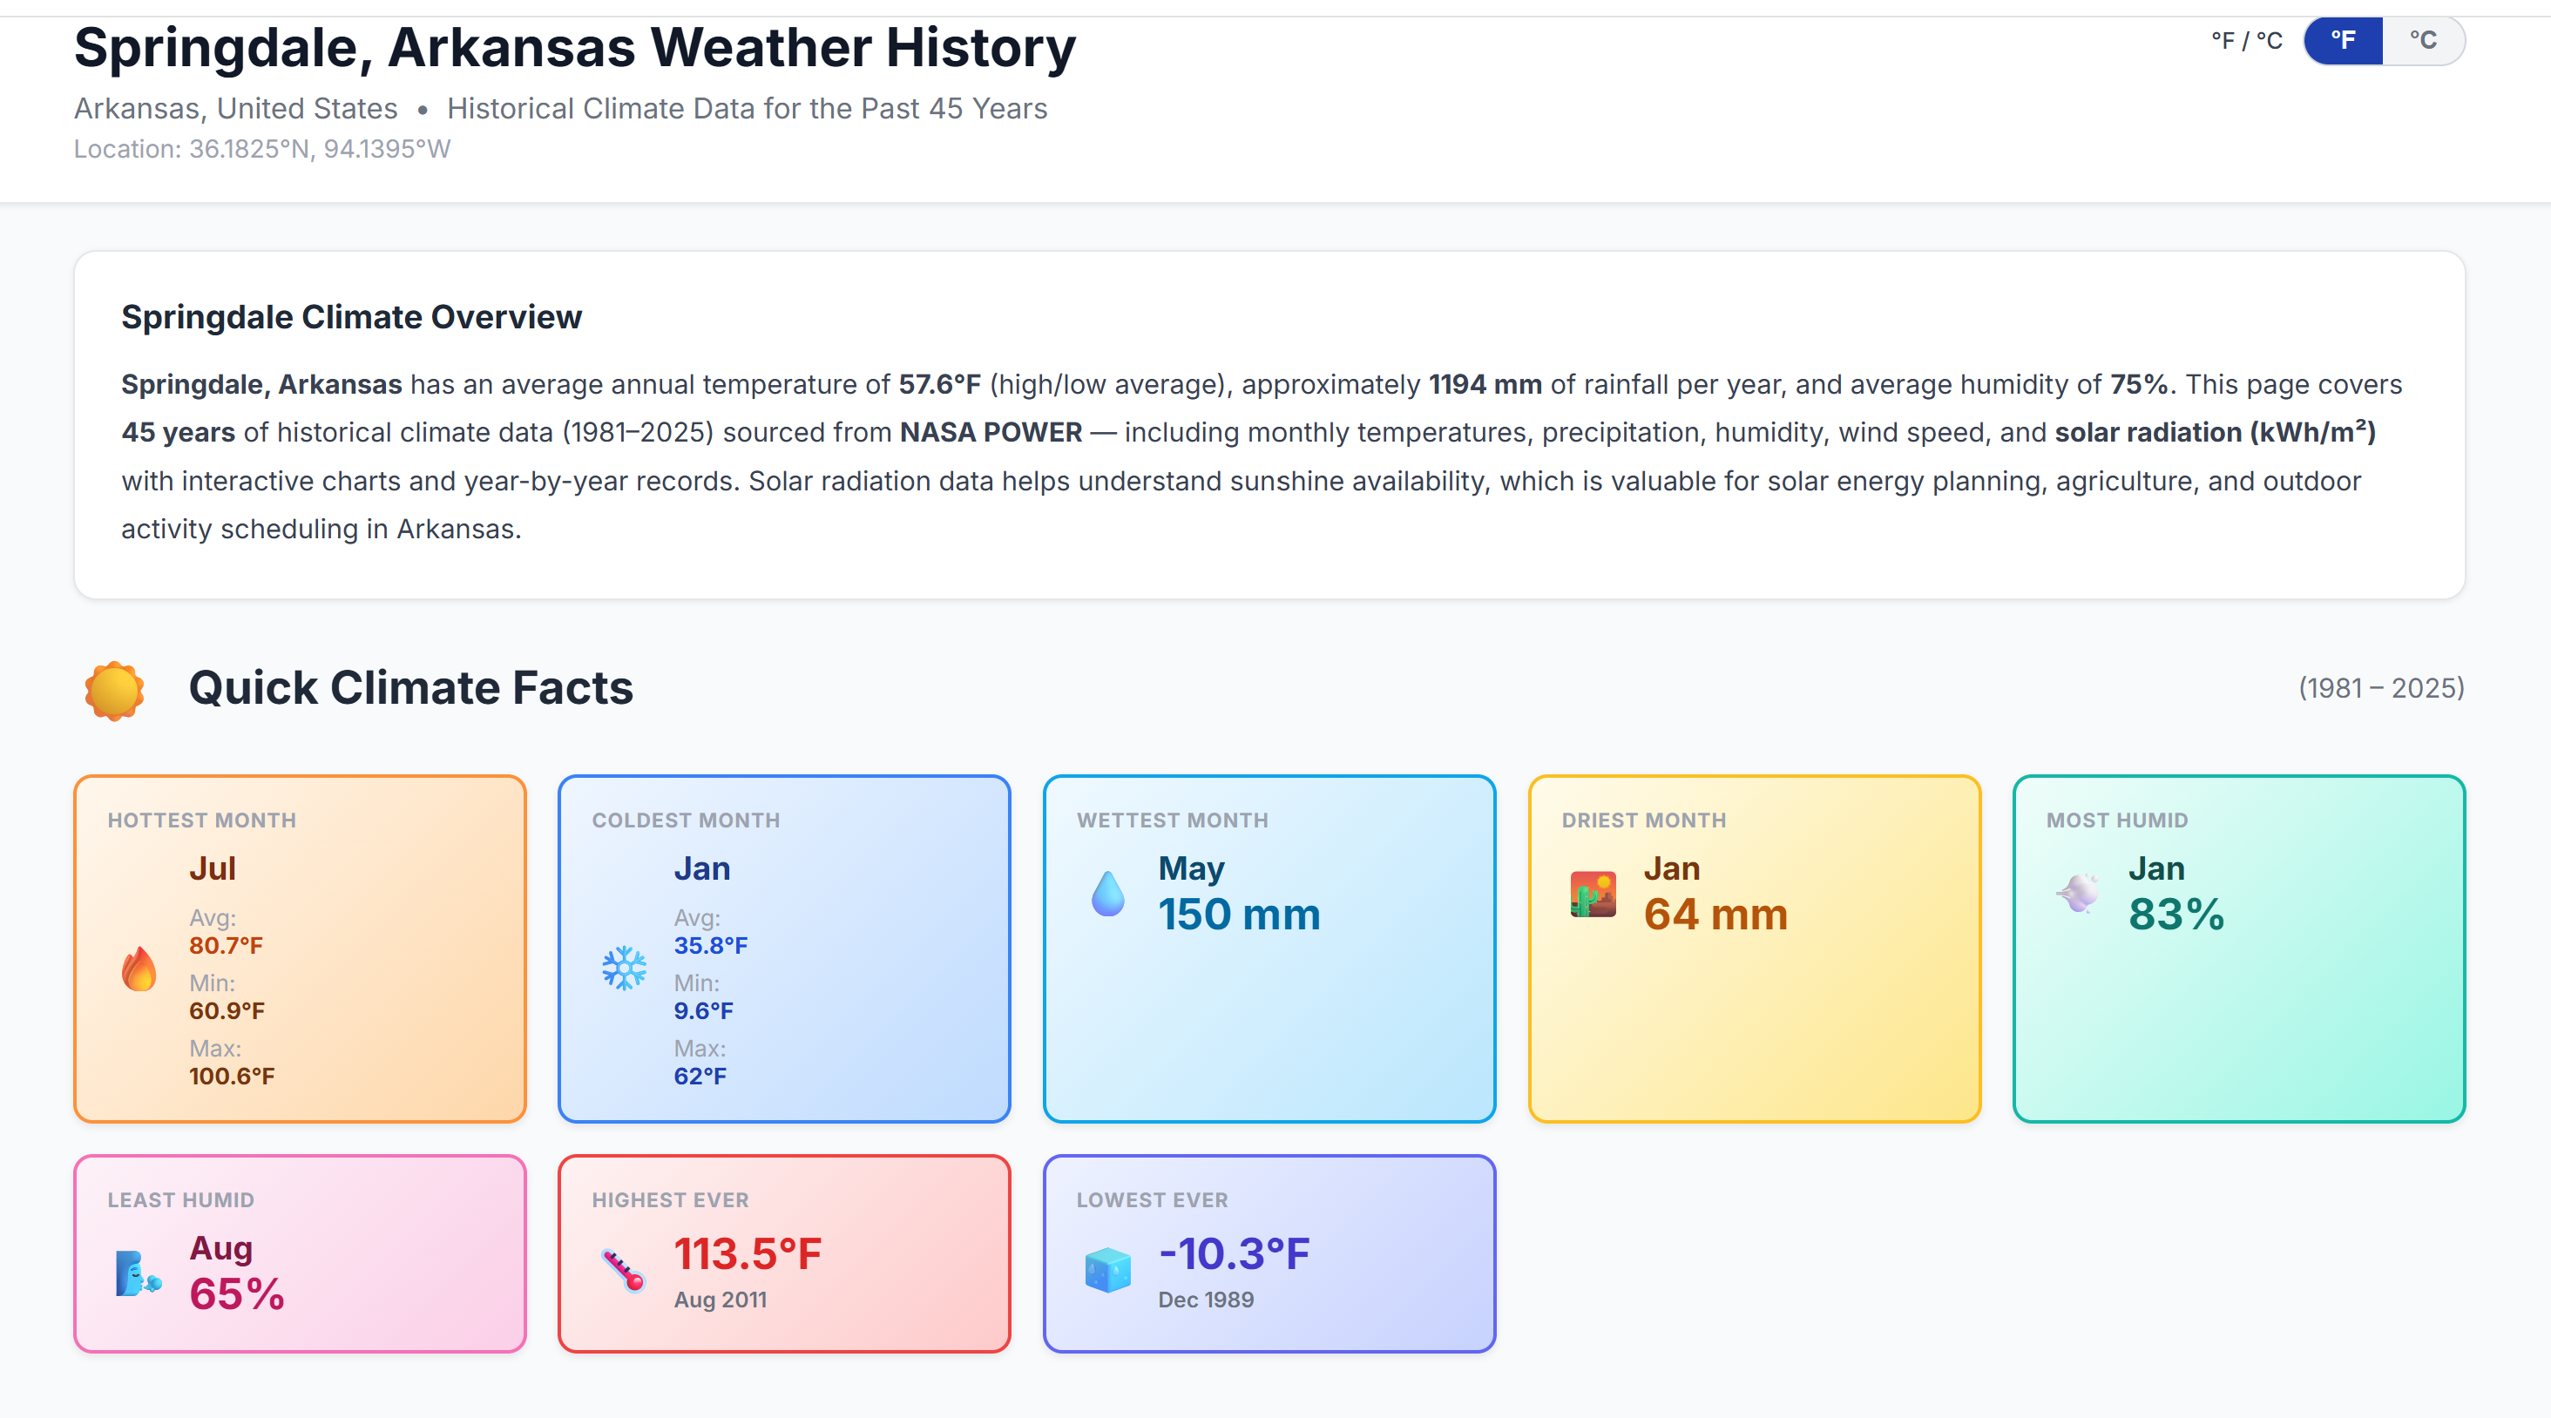The height and width of the screenshot is (1418, 2551).
Task: Click the -10.3°F lowest ever value
Action: tap(1234, 1253)
